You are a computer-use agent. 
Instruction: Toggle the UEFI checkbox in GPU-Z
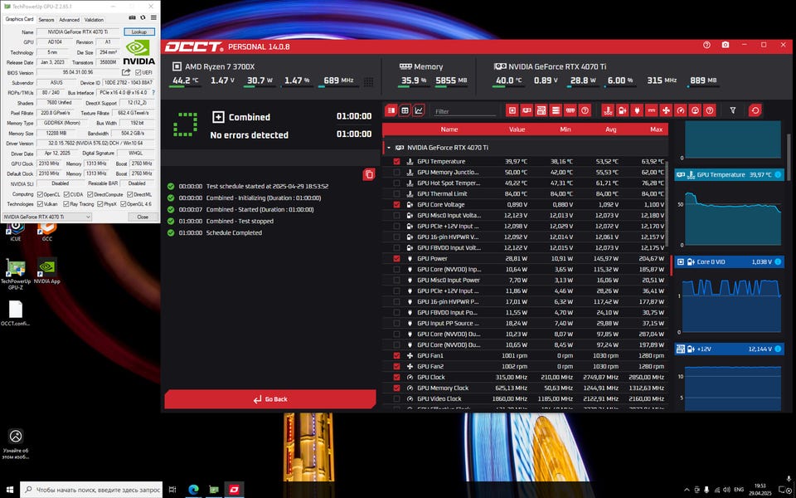point(138,72)
